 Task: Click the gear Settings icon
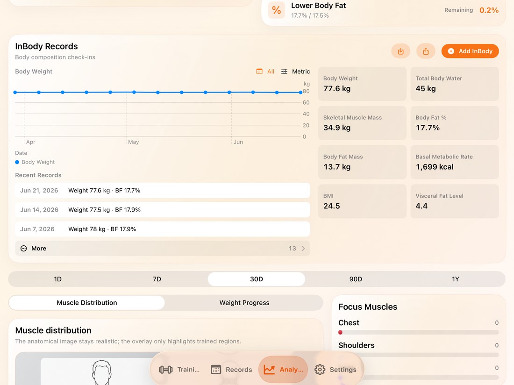[x=320, y=370]
